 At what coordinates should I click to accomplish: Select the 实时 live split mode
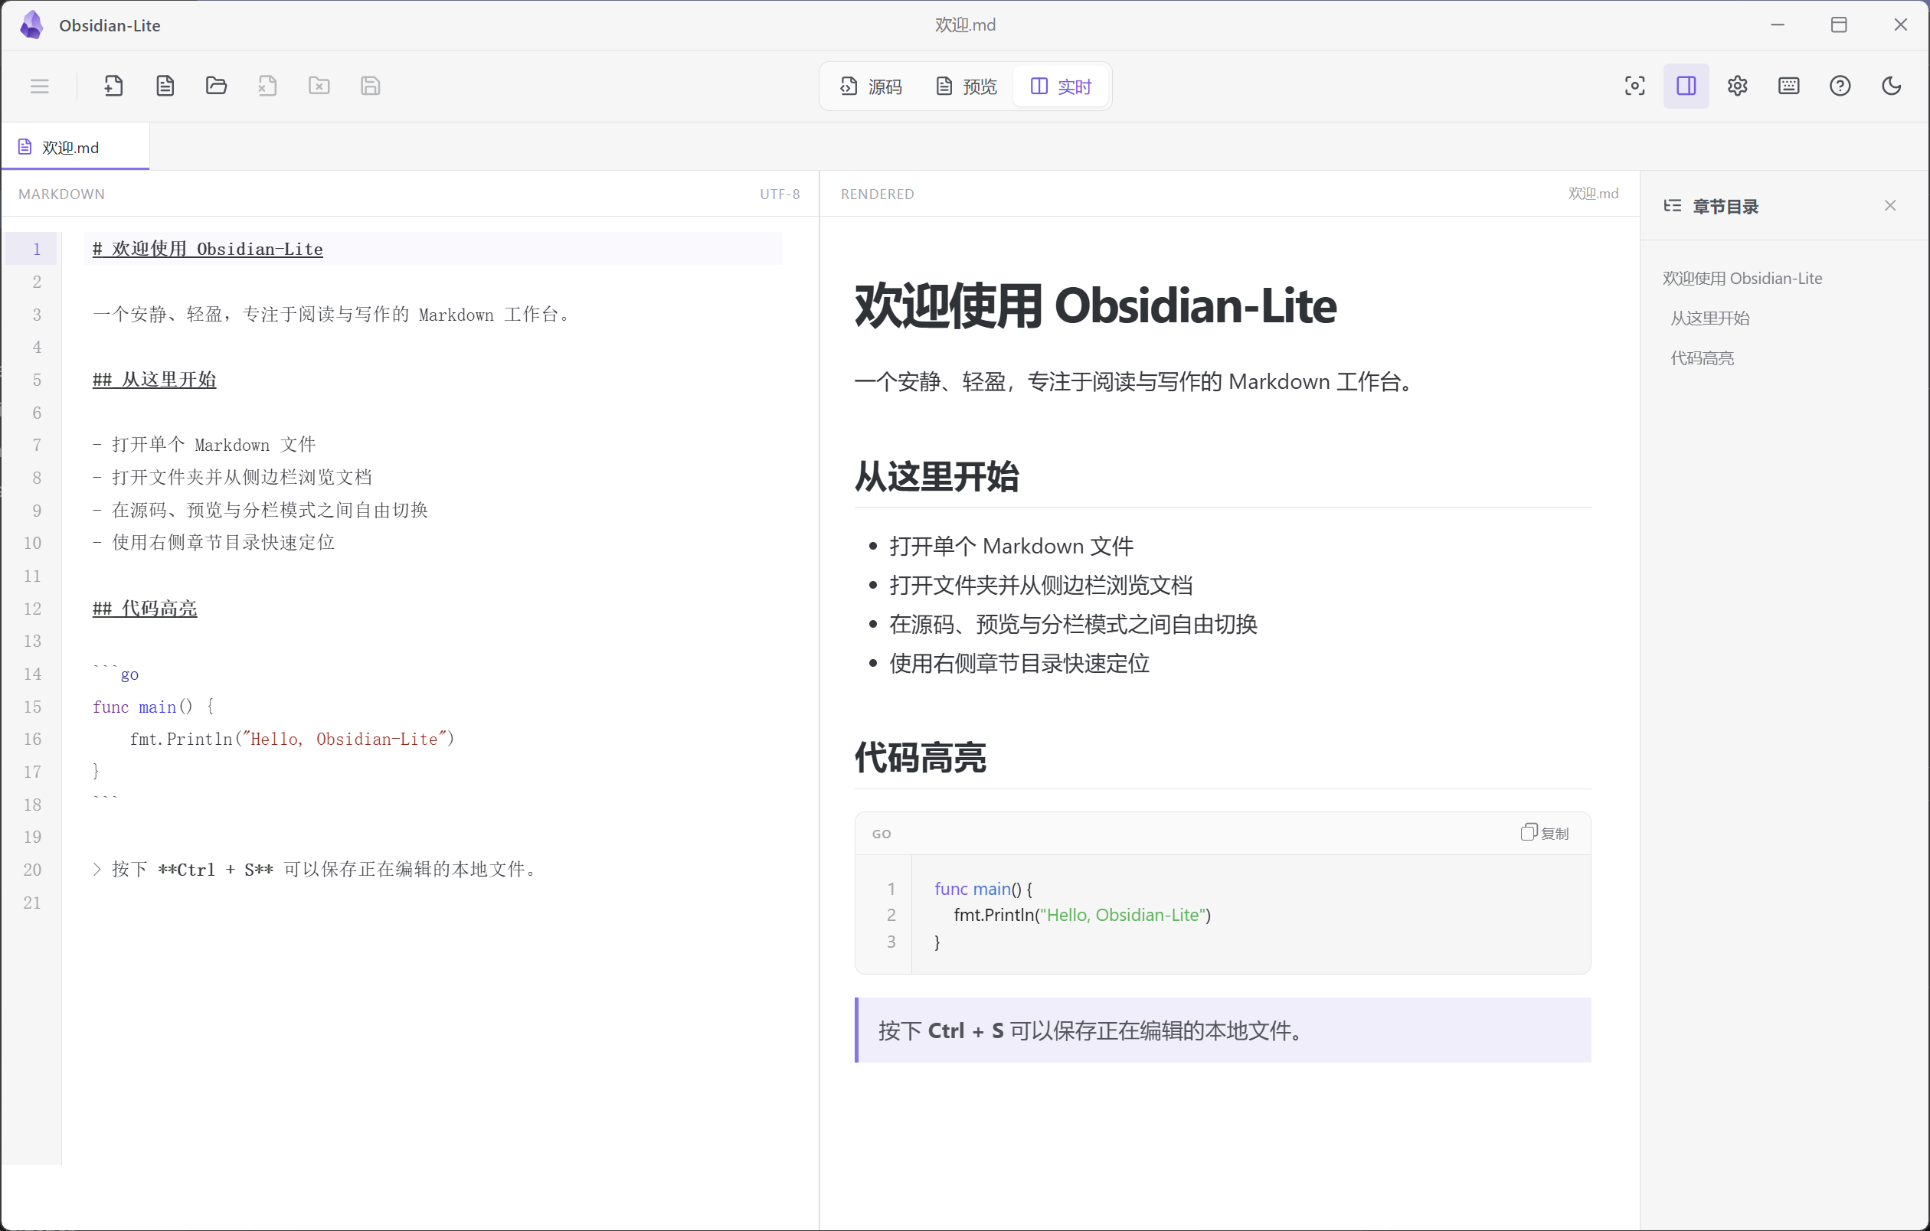coord(1061,87)
